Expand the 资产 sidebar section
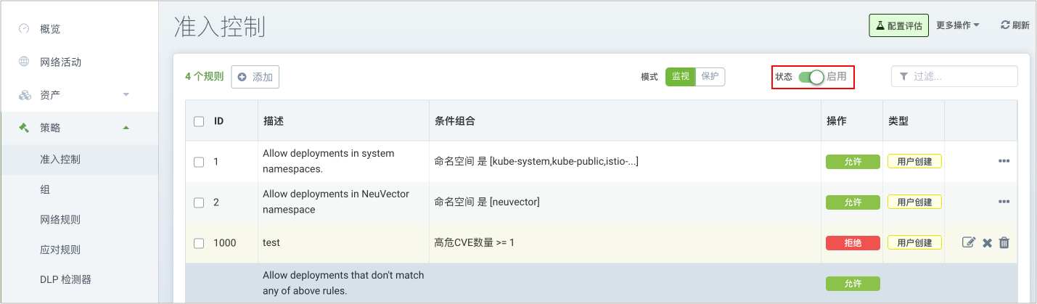The width and height of the screenshot is (1037, 304). [126, 95]
